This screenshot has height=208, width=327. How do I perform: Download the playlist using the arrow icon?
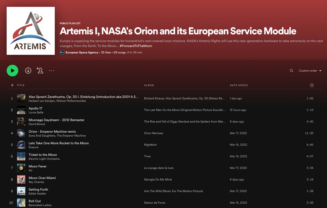click(28, 71)
